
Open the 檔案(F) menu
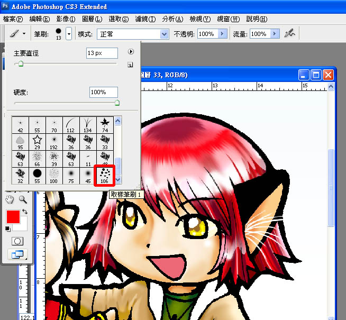point(13,19)
